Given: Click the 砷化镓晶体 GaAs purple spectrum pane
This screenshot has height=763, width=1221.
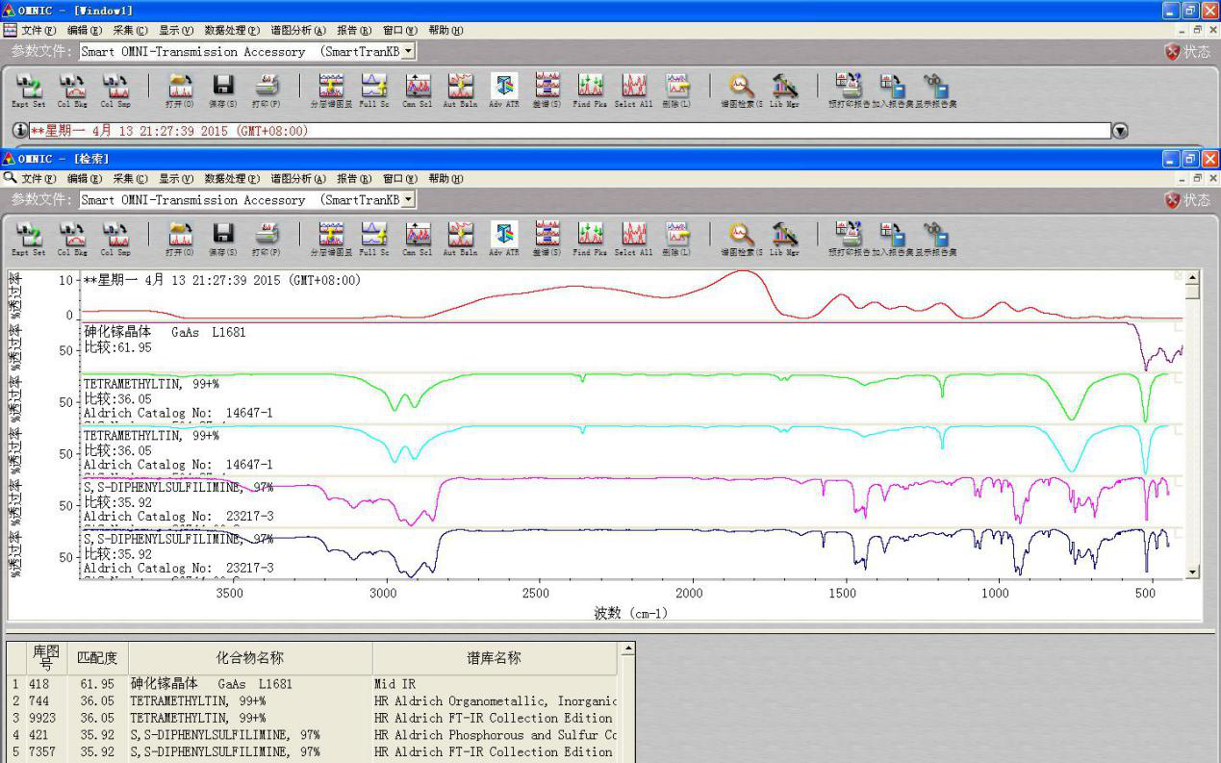Looking at the screenshot, I should tap(631, 347).
